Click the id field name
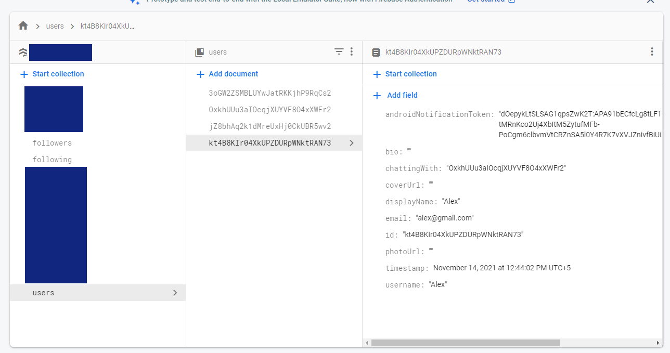This screenshot has height=353, width=670. (392, 235)
